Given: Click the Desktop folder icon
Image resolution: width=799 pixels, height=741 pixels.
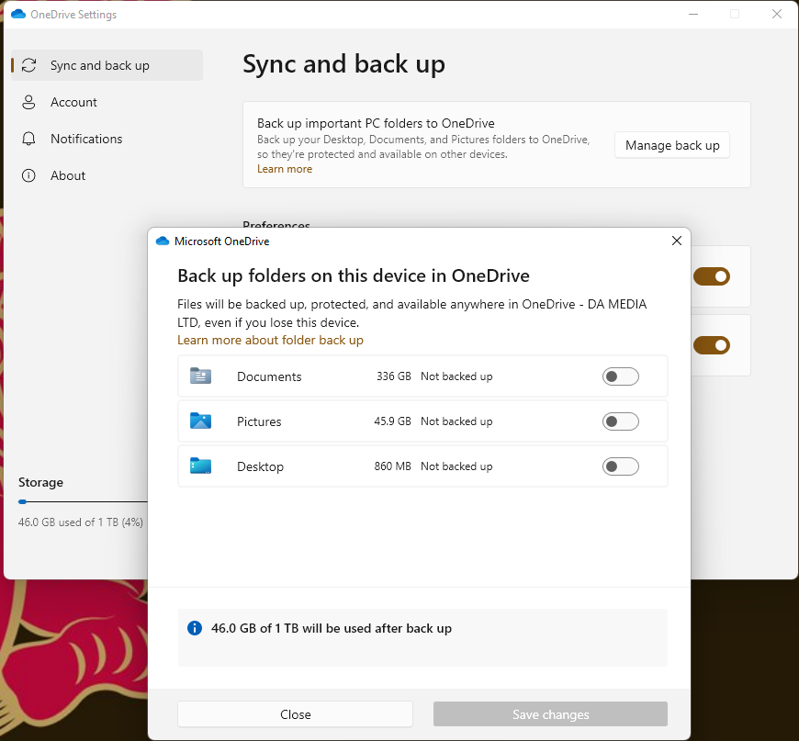Looking at the screenshot, I should click(200, 466).
